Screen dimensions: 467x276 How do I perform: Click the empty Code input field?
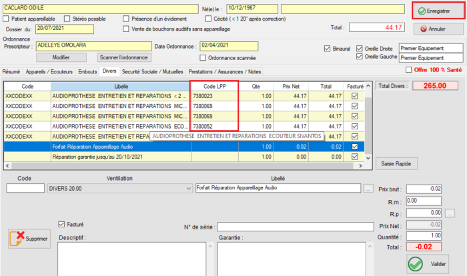(25, 188)
